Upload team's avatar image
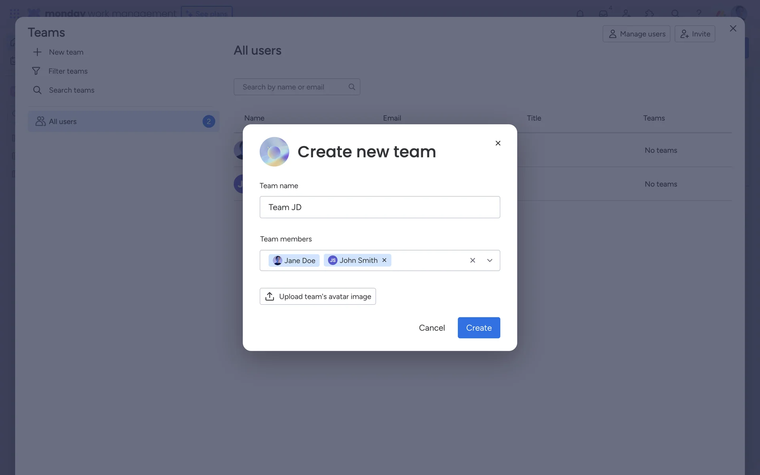 pyautogui.click(x=318, y=296)
